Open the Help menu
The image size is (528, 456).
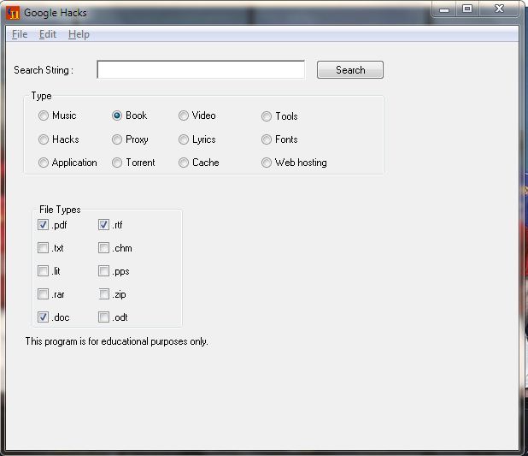tap(79, 34)
